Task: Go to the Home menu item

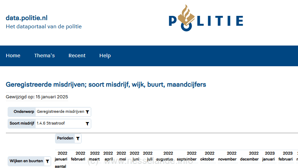Action: (x=13, y=56)
